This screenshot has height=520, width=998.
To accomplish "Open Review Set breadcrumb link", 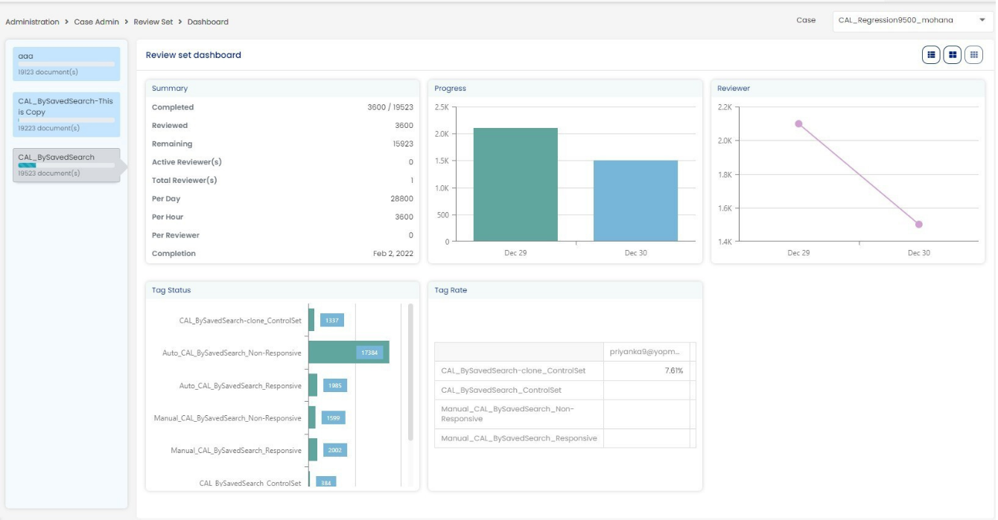I will tap(153, 22).
